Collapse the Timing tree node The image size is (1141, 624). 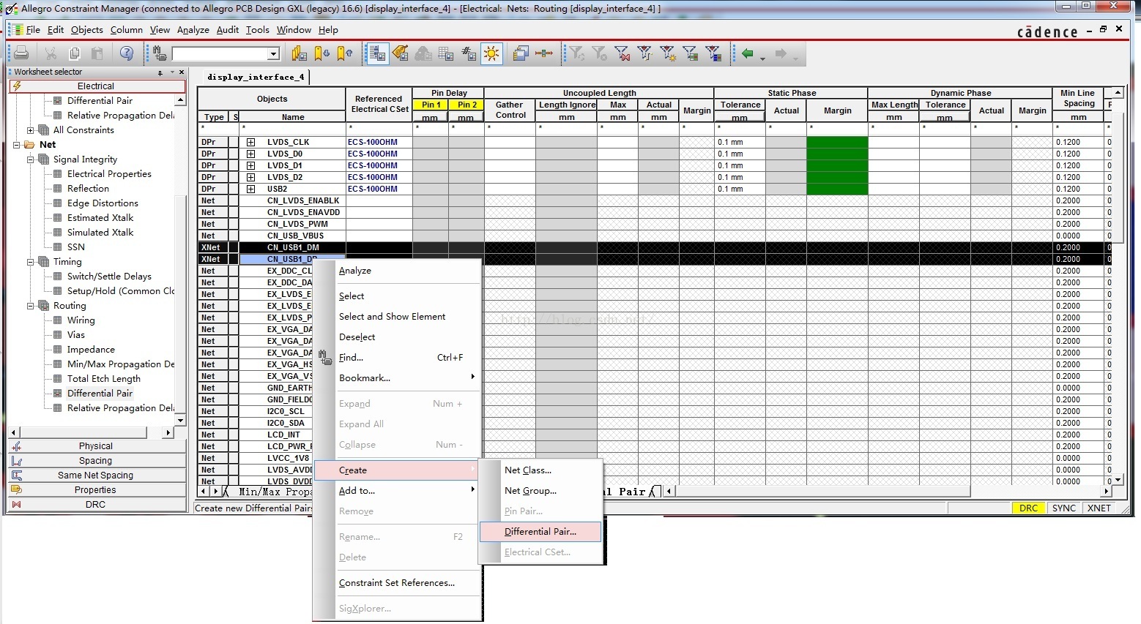pyautogui.click(x=31, y=262)
